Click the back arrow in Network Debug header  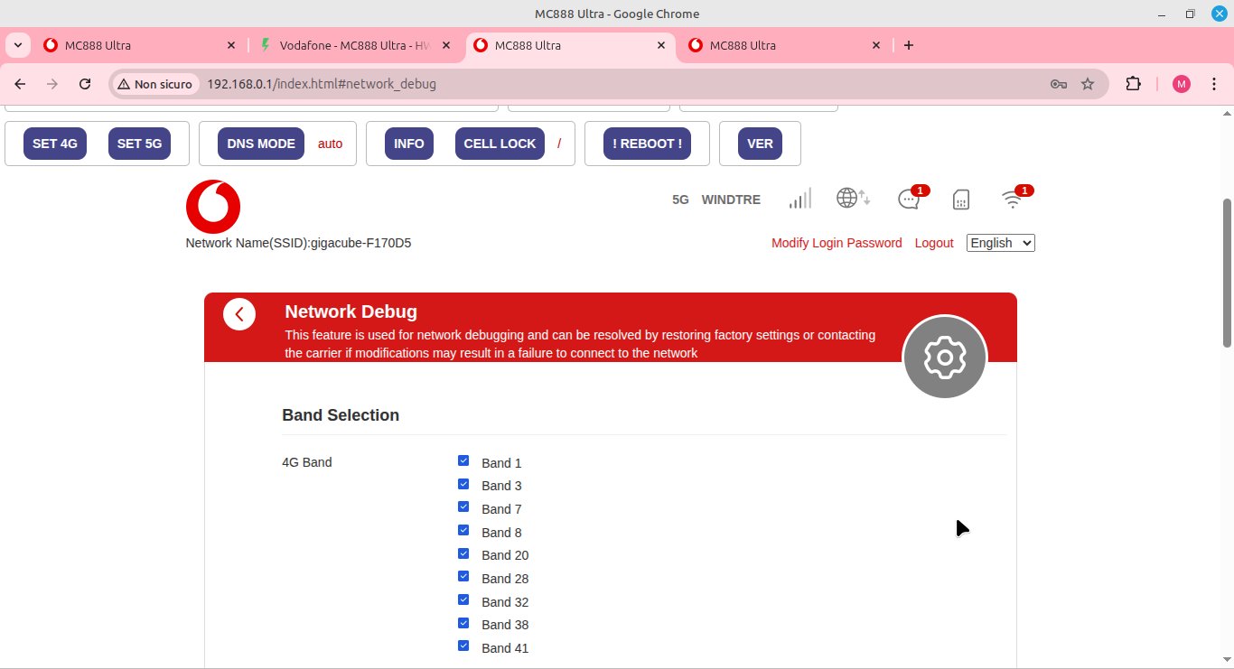point(239,314)
